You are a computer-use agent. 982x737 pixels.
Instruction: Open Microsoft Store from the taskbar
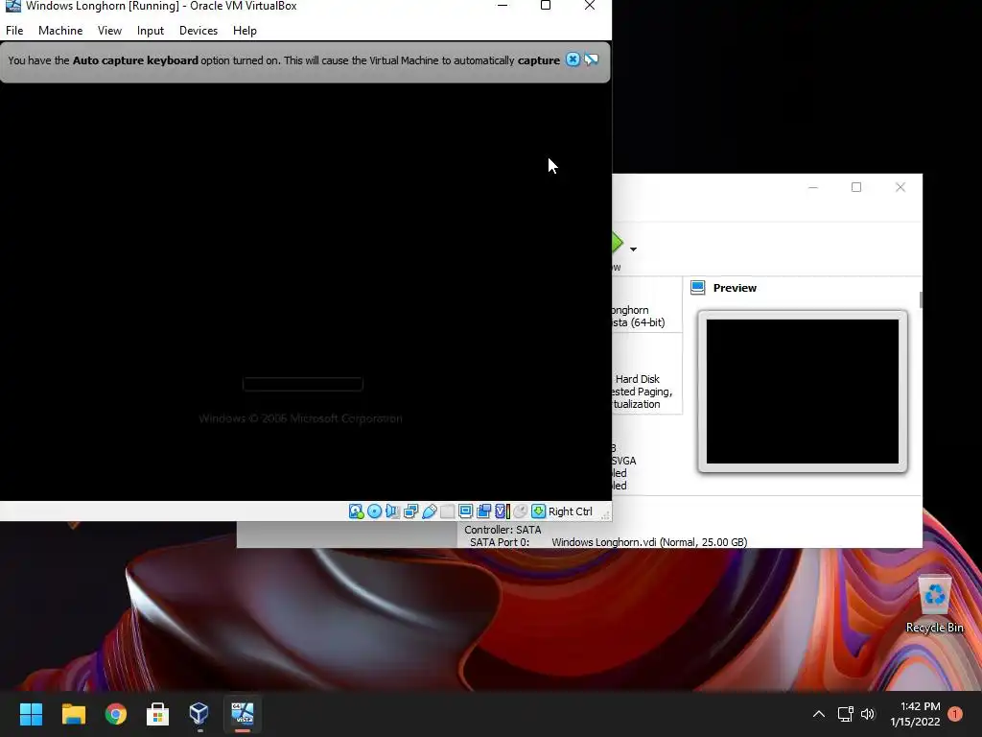158,713
